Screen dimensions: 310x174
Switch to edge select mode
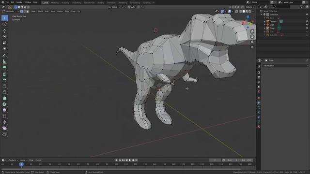(25, 12)
